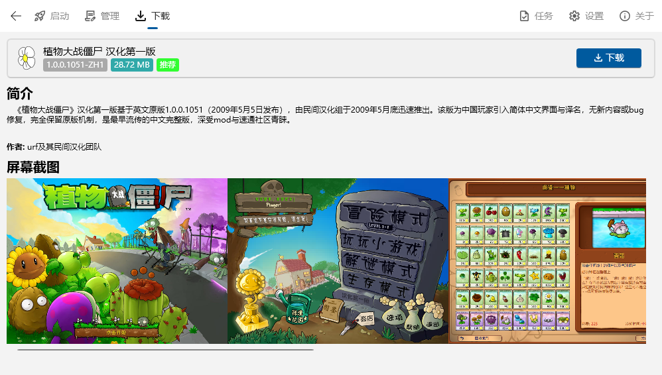
Task: Open the plant almanac screenshot thumbnail
Action: [547, 260]
